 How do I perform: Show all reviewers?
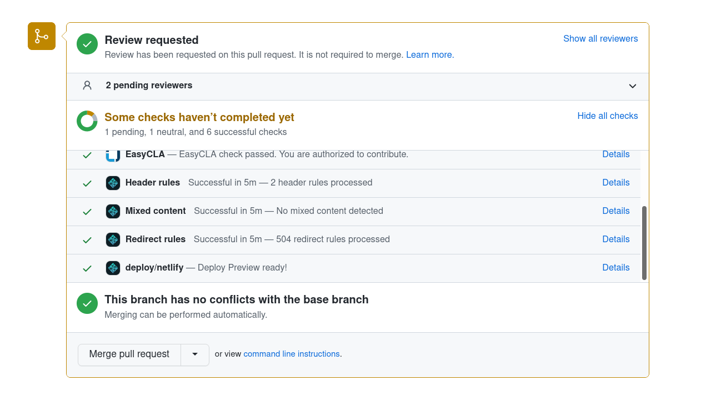[x=600, y=38]
